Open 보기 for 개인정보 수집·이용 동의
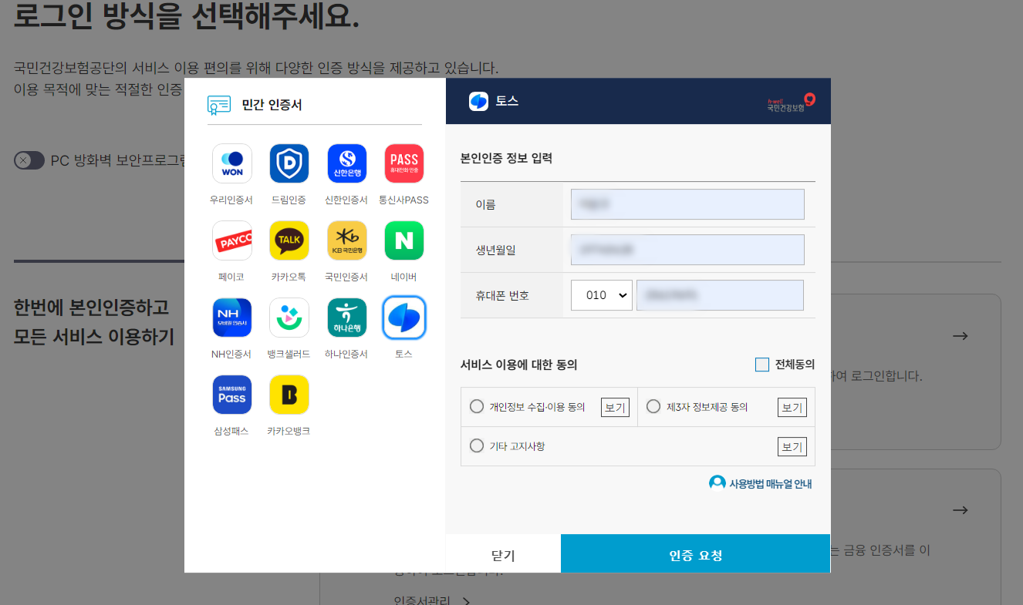This screenshot has width=1023, height=605. click(x=615, y=407)
